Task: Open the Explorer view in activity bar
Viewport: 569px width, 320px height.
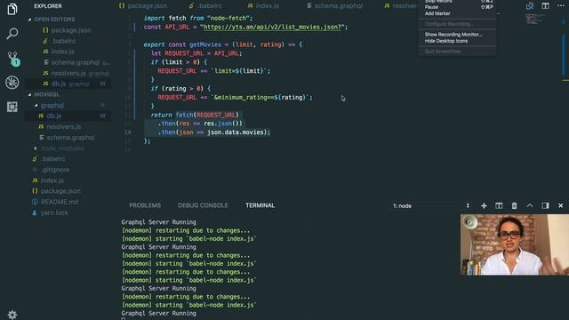Action: point(12,9)
